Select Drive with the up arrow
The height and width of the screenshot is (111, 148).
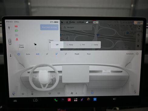9,28
